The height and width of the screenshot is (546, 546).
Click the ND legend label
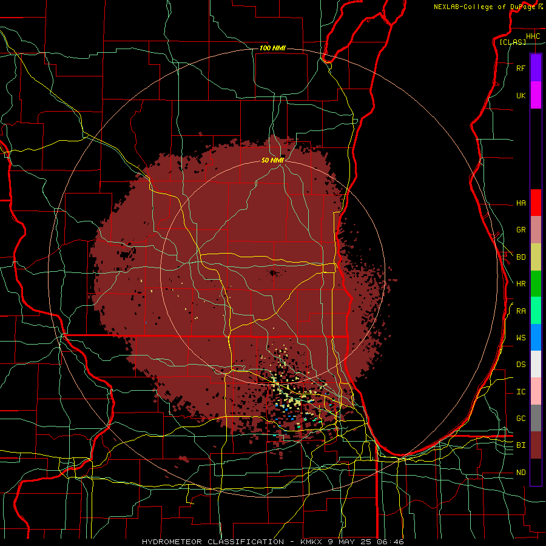coord(521,473)
